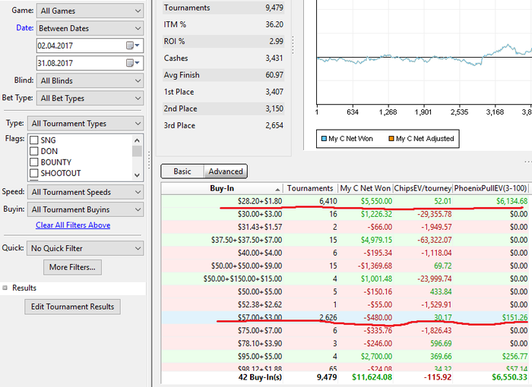The width and height of the screenshot is (532, 387).
Task: Click the vertical splitter grip beside Flags panel
Action: (149, 160)
